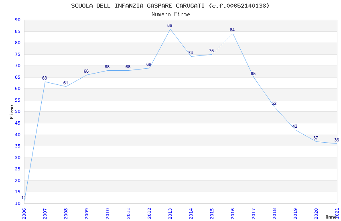
Task: Click the Anno x-axis label
Action: (x=331, y=217)
